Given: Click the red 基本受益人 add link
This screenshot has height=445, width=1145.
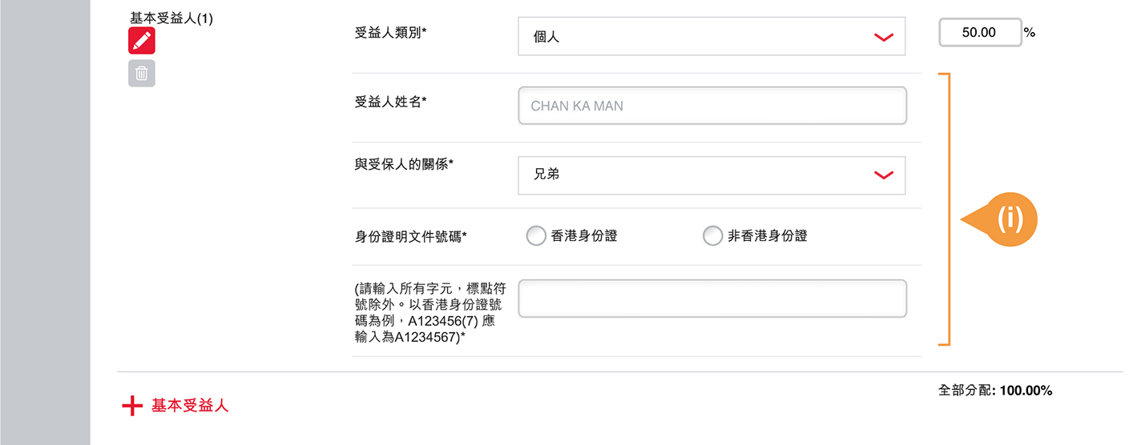Looking at the screenshot, I should click(x=190, y=407).
